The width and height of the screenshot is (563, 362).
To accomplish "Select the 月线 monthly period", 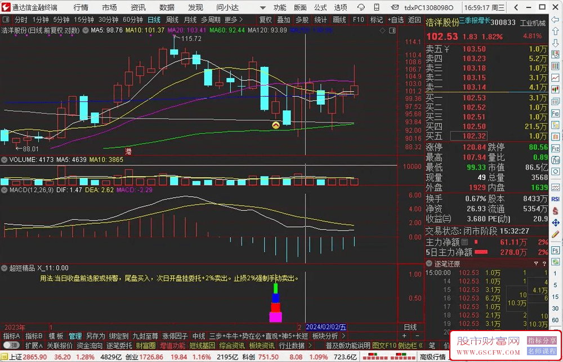I will (x=190, y=20).
